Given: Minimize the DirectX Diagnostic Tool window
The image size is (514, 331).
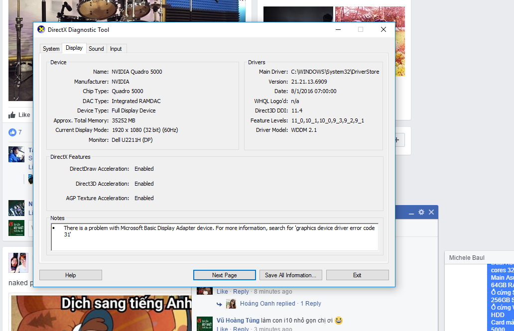Looking at the screenshot, I should pos(338,29).
